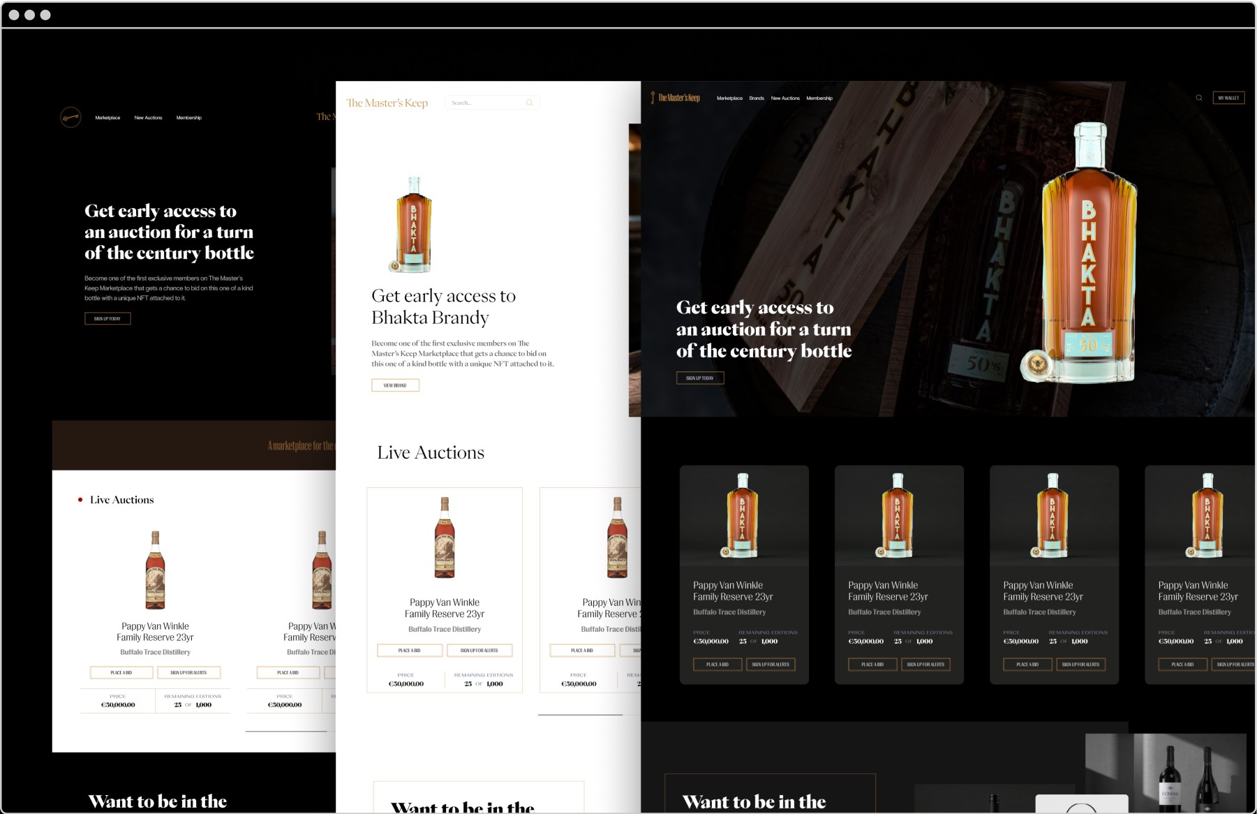1257x814 pixels.
Task: Click Pappy Van Winkle title on right design's second card
Action: coord(888,591)
